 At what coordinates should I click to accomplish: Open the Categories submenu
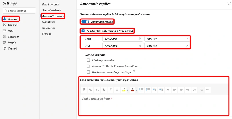48,28
